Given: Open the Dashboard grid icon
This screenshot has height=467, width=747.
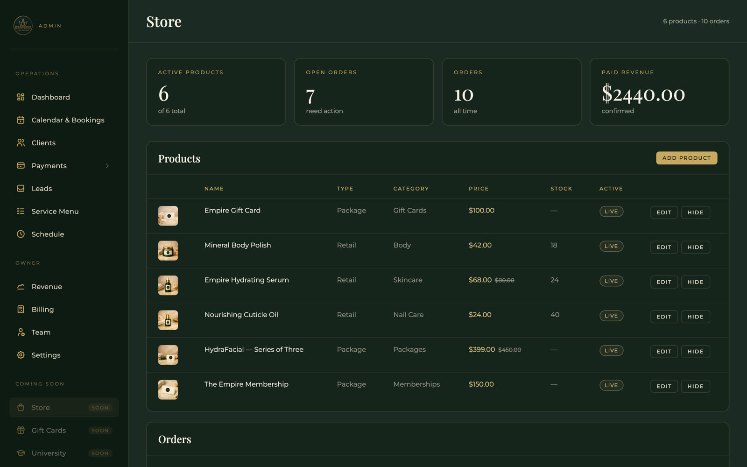Looking at the screenshot, I should click(21, 97).
